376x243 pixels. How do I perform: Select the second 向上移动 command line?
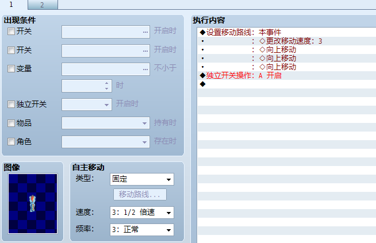[287, 58]
